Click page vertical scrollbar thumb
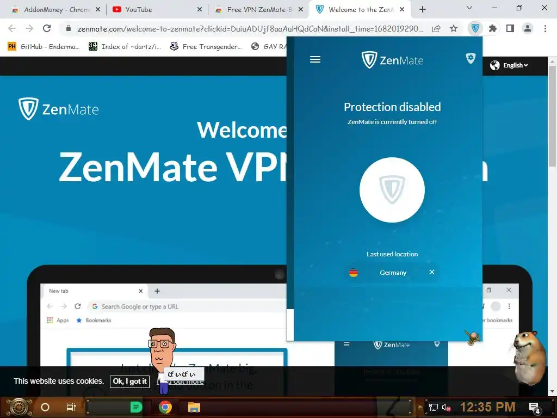Image resolution: width=557 pixels, height=418 pixels. pos(552,115)
